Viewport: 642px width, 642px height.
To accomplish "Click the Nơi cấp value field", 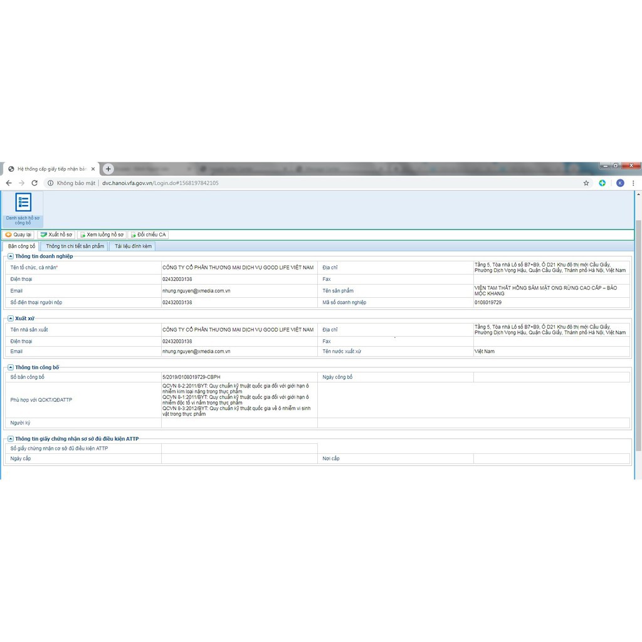I will pos(552,458).
